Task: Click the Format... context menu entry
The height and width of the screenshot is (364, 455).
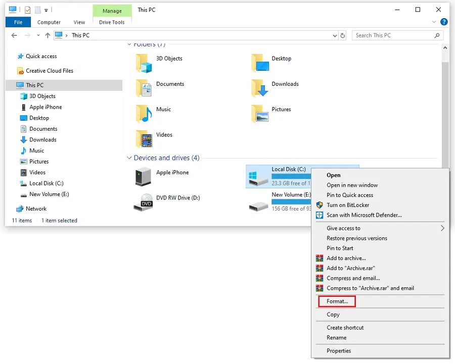Action: pyautogui.click(x=337, y=301)
